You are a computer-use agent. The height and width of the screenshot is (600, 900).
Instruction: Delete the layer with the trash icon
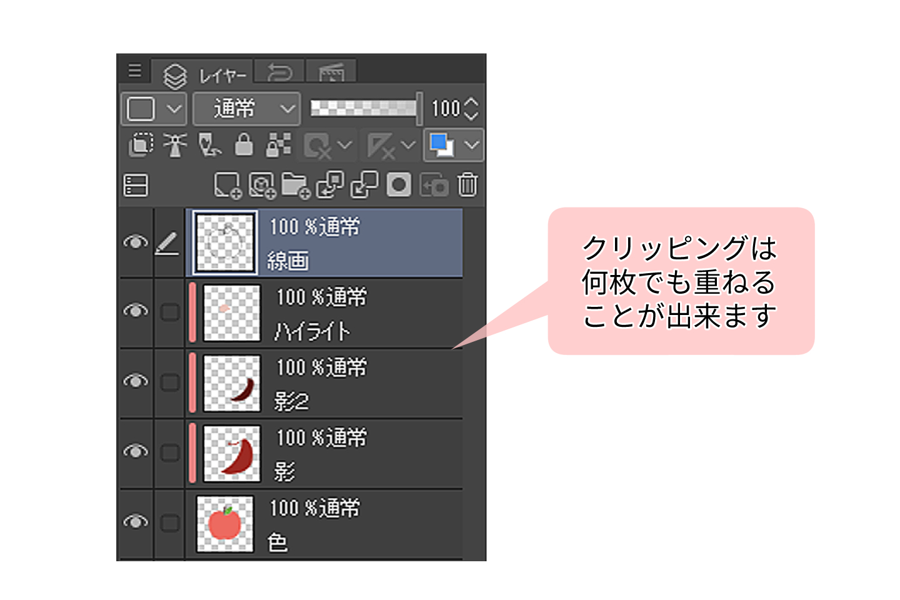tap(467, 186)
